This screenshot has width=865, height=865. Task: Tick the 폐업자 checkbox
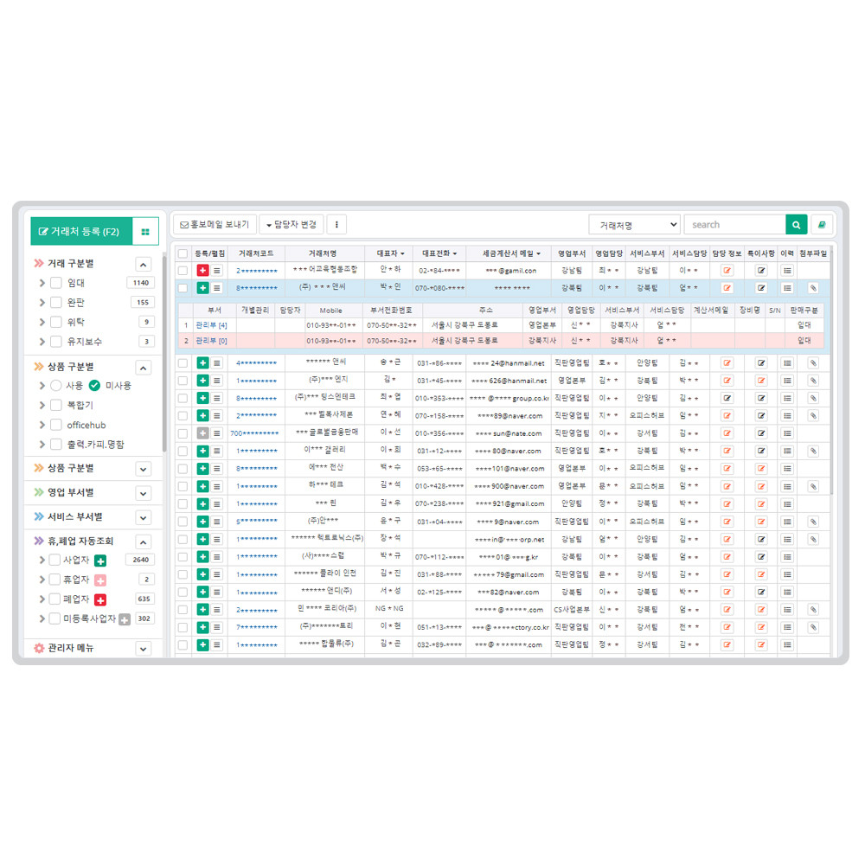[x=55, y=599]
